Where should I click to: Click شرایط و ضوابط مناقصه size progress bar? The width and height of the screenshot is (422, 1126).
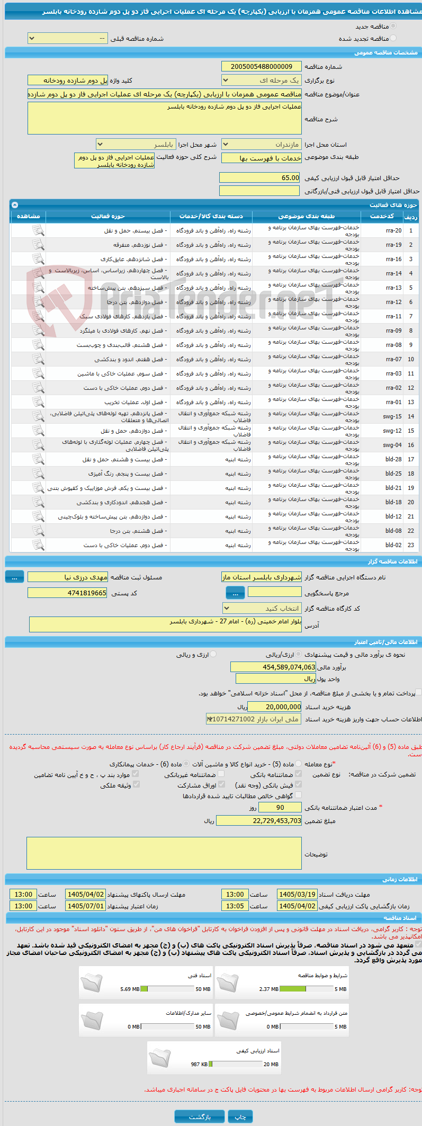[306, 989]
